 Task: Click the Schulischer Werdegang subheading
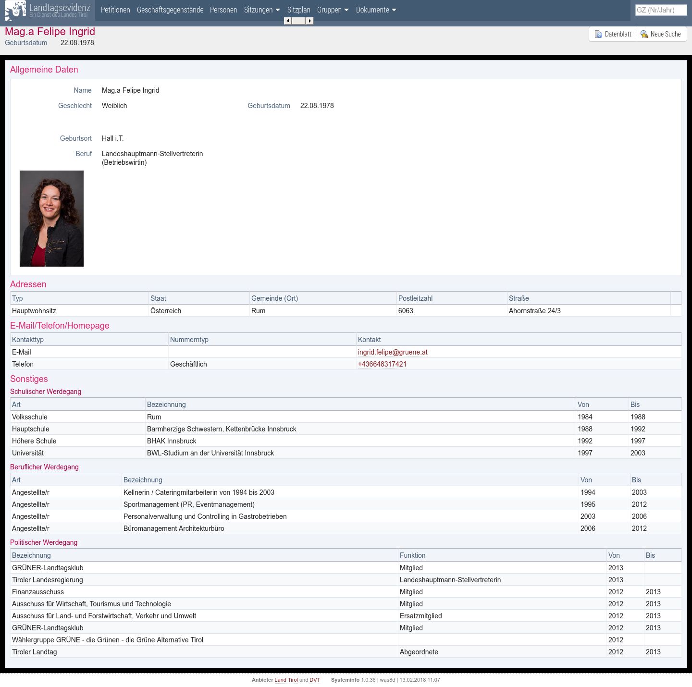(46, 392)
